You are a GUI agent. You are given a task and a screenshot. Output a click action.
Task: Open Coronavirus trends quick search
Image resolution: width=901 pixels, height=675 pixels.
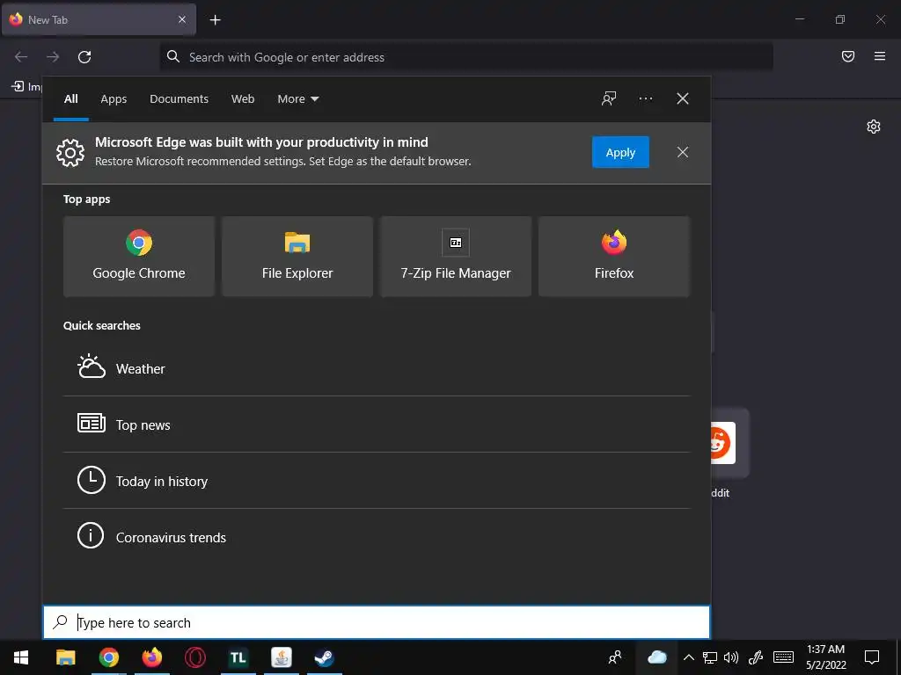(x=377, y=537)
